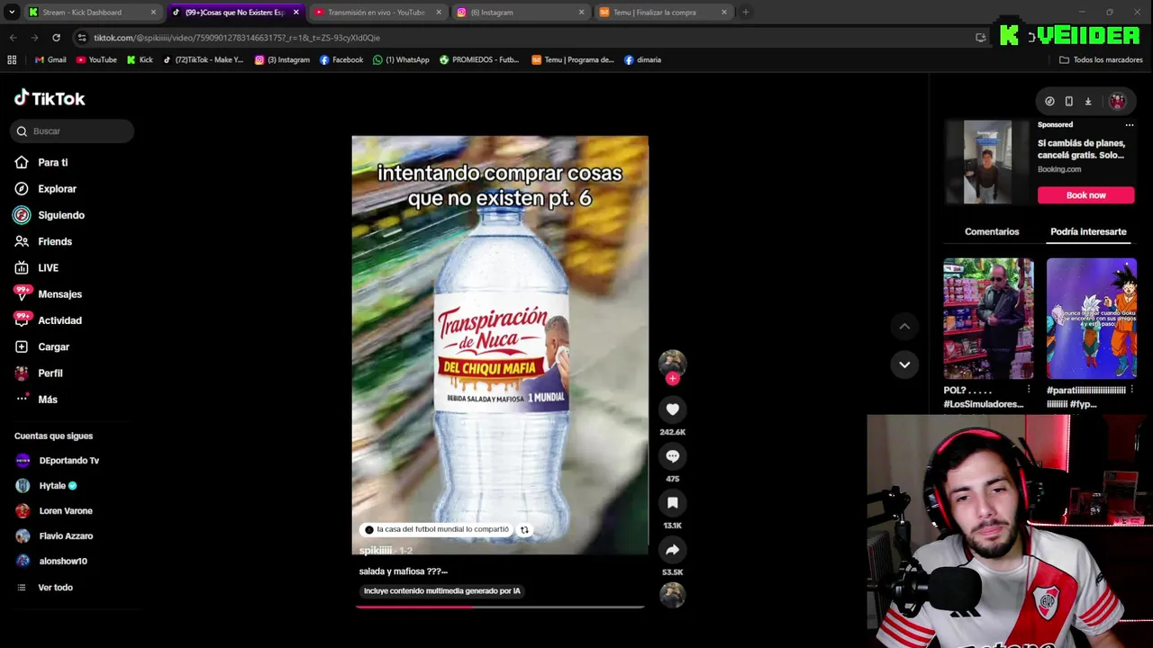The height and width of the screenshot is (648, 1153).
Task: Open the WhatsApp bookmark
Action: pos(401,60)
